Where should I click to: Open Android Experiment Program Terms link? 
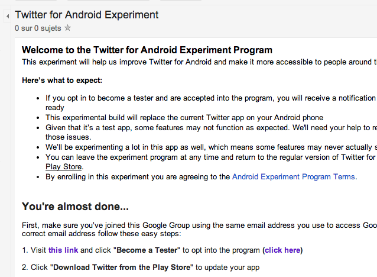293,176
